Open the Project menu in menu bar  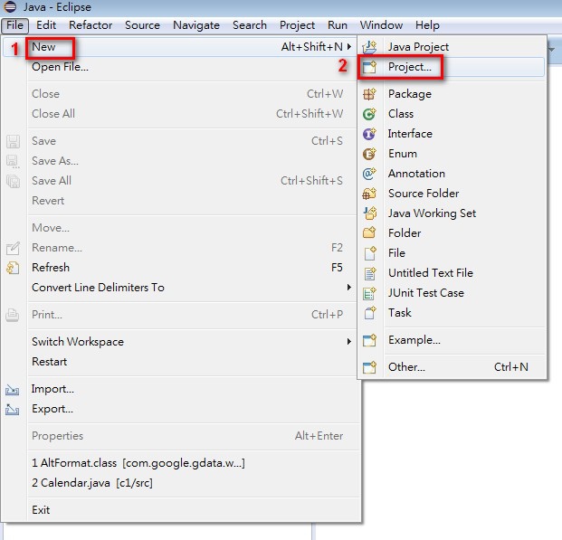tap(297, 25)
